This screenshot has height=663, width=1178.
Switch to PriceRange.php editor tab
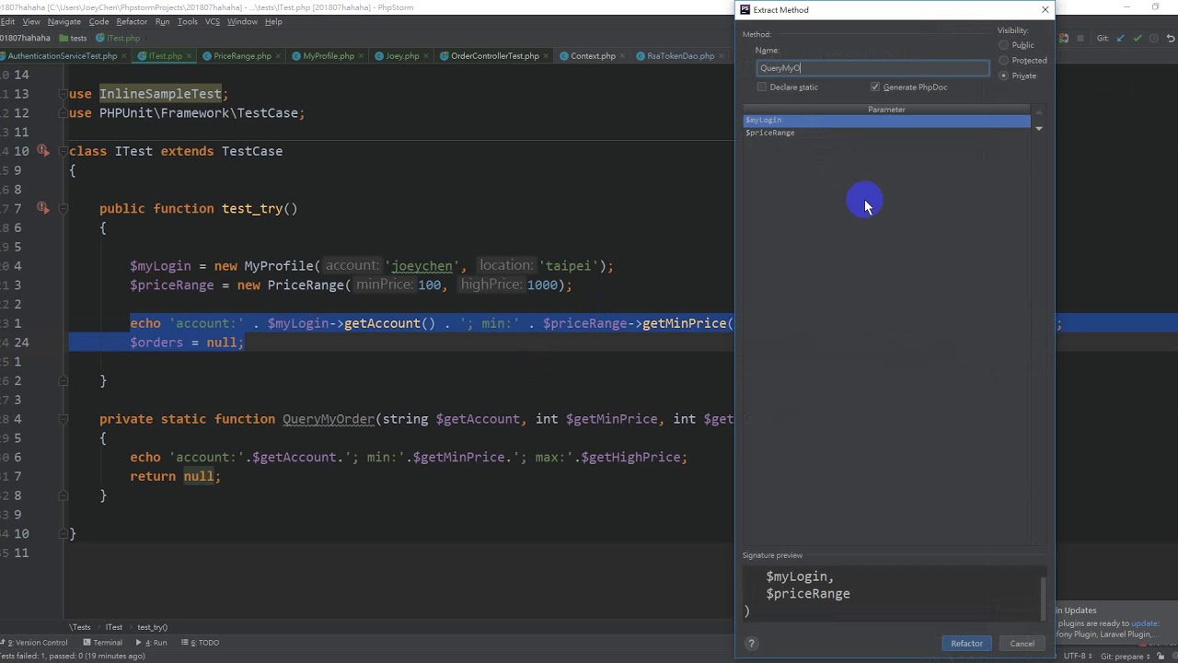click(242, 56)
